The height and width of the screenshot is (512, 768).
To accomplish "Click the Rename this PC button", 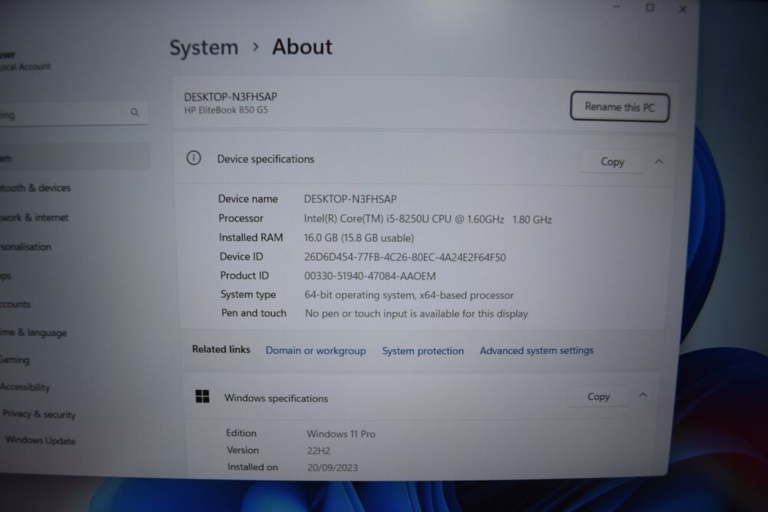I will click(x=620, y=107).
